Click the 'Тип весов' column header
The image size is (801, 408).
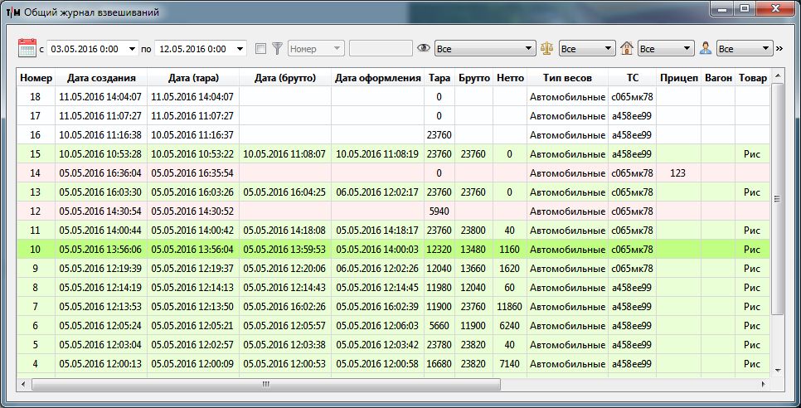(x=567, y=78)
